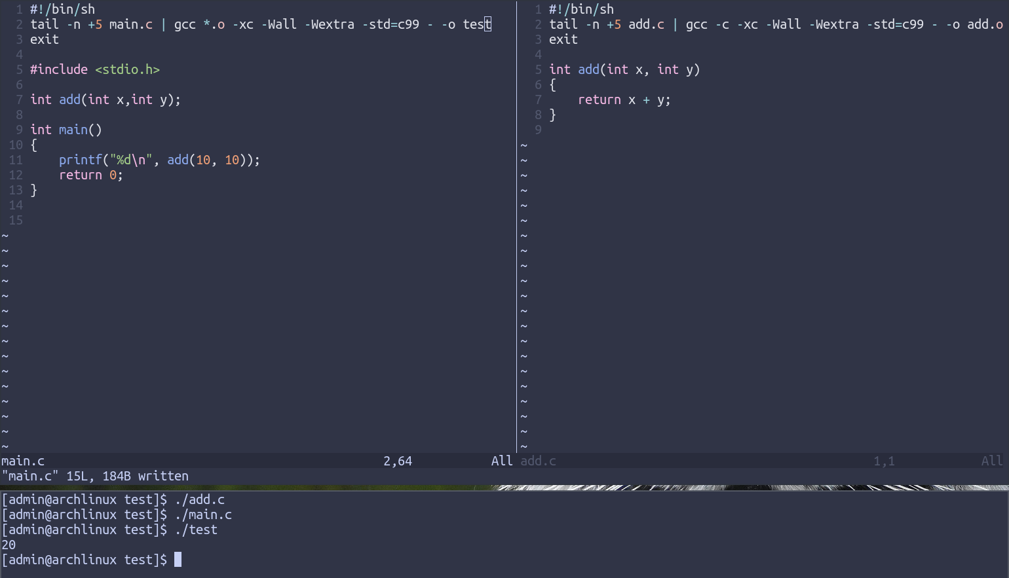This screenshot has height=578, width=1009.
Task: Click 'exit' on line 3 of main.c
Action: 45,39
